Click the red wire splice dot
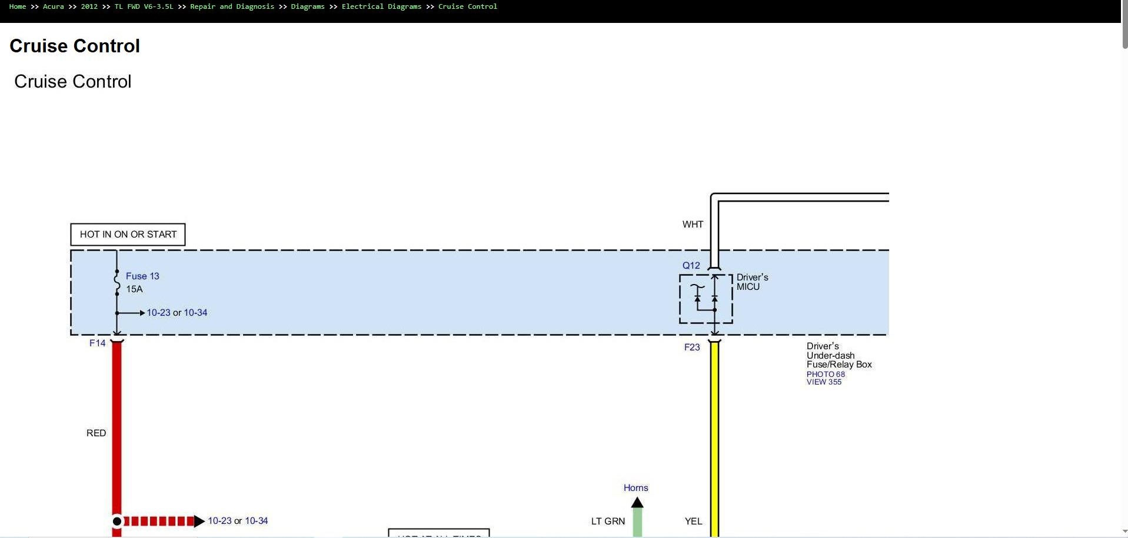Viewport: 1128px width, 538px height. (117, 521)
